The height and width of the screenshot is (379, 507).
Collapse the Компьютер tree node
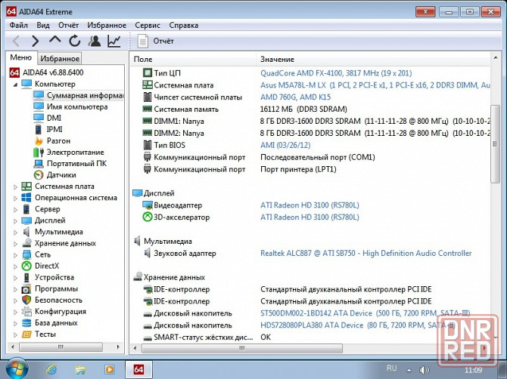click(15, 85)
